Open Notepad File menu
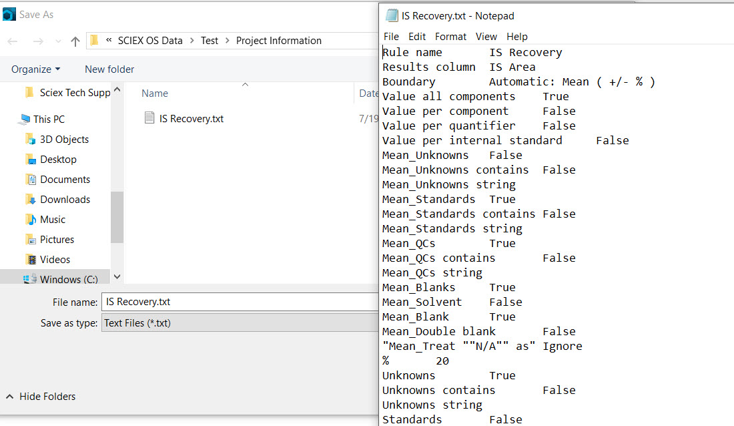 tap(391, 37)
